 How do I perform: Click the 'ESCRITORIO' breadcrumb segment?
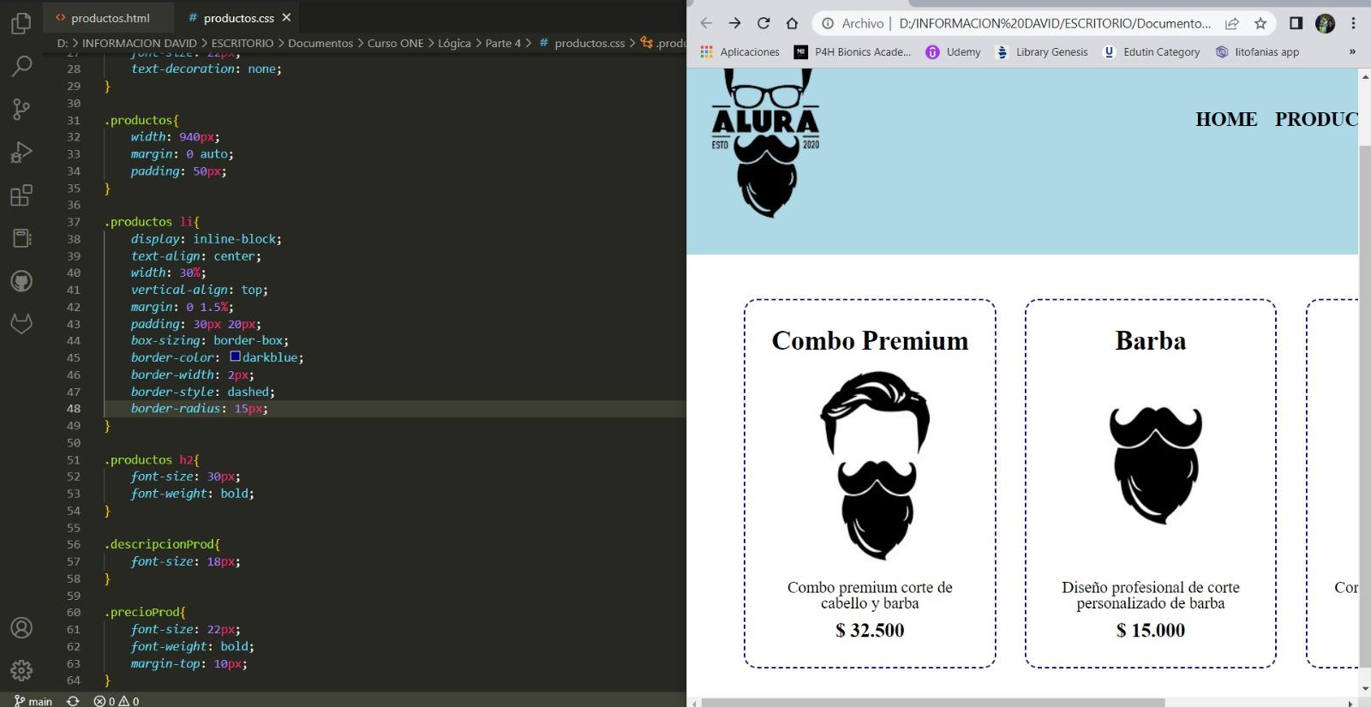tap(242, 43)
